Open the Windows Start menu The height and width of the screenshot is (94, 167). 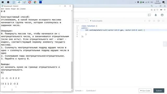[x=3, y=2]
